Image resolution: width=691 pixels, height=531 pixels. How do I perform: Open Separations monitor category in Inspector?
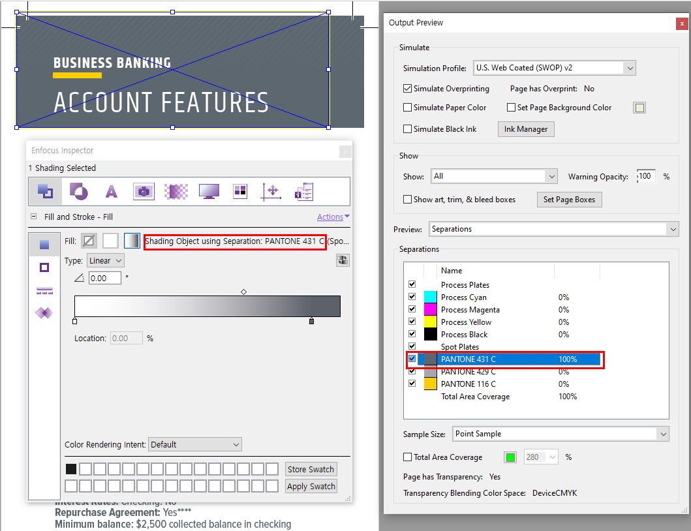click(x=209, y=192)
